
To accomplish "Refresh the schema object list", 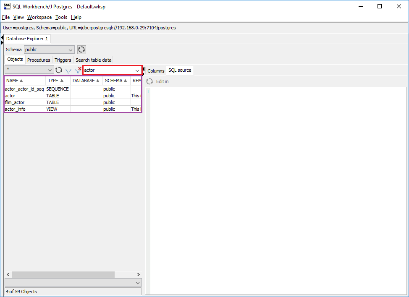I will [x=81, y=49].
